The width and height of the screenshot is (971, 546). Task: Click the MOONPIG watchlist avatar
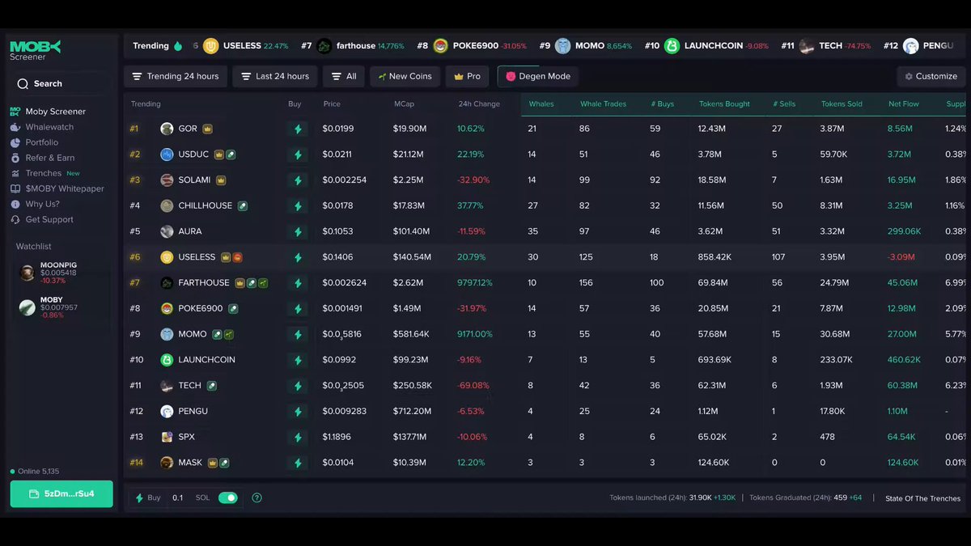click(28, 273)
